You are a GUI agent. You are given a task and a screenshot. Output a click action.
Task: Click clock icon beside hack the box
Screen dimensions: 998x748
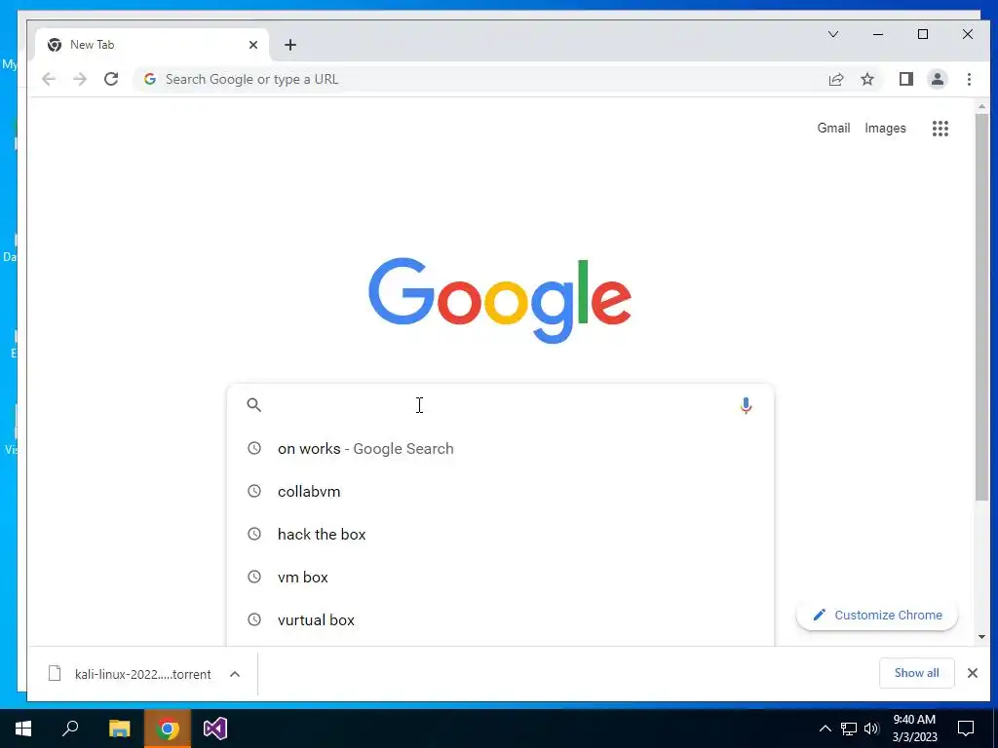(254, 534)
